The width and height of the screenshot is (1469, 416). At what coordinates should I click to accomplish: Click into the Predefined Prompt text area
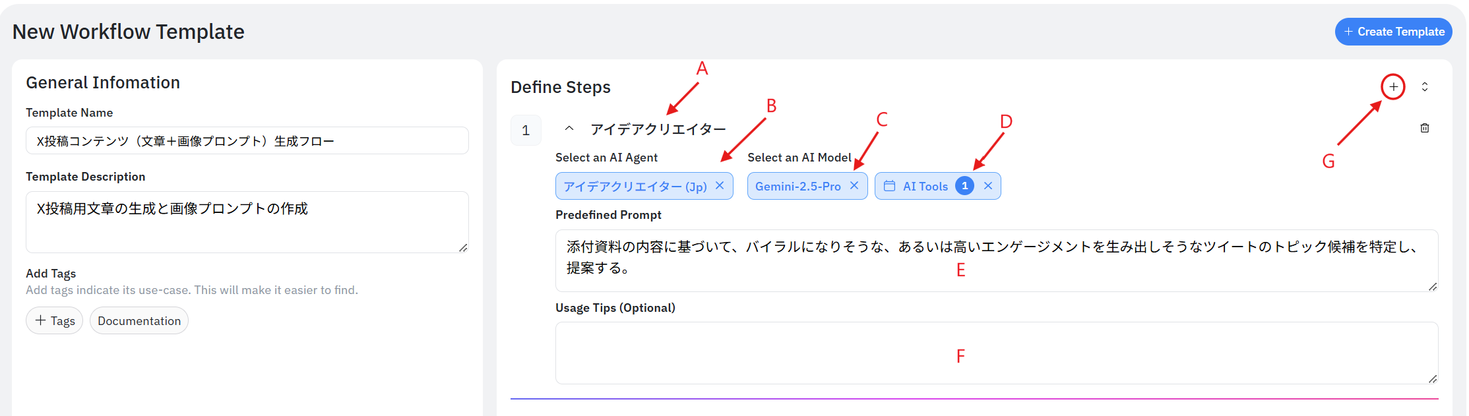pos(996,260)
